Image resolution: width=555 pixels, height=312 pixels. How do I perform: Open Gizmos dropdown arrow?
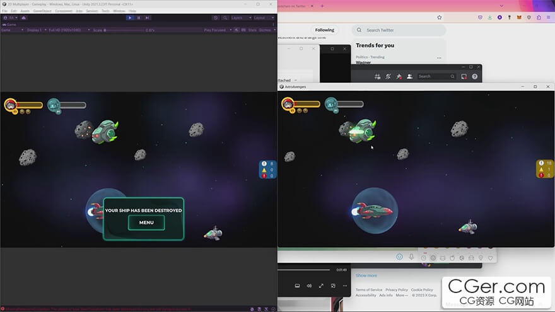[274, 30]
